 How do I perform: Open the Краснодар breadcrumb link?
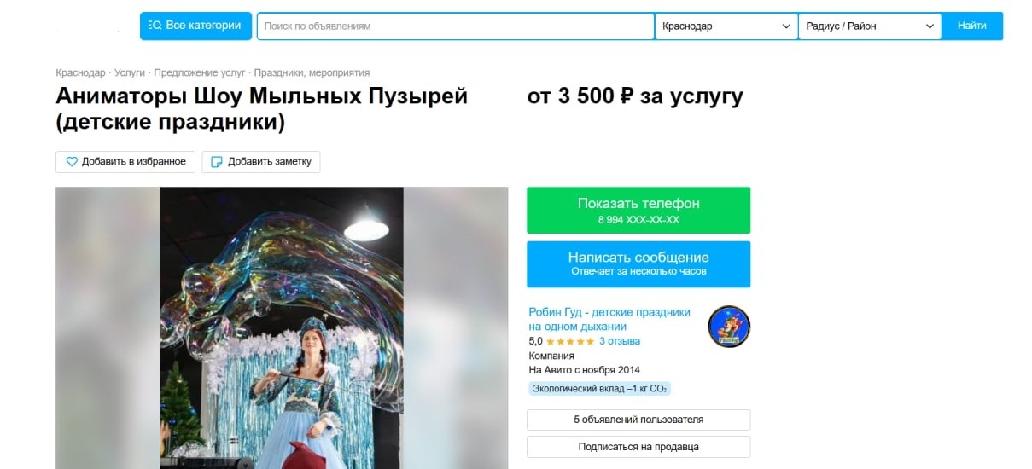pyautogui.click(x=80, y=73)
